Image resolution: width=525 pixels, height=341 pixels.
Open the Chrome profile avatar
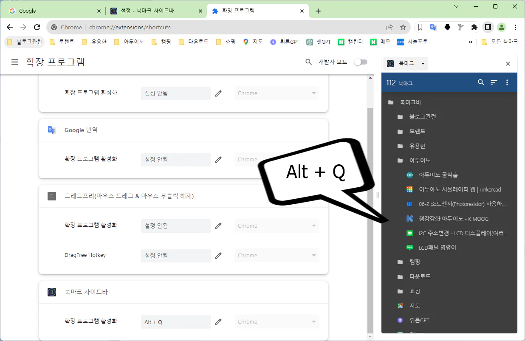point(502,27)
